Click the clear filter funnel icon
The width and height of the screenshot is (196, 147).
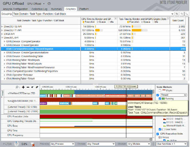(x=32, y=144)
